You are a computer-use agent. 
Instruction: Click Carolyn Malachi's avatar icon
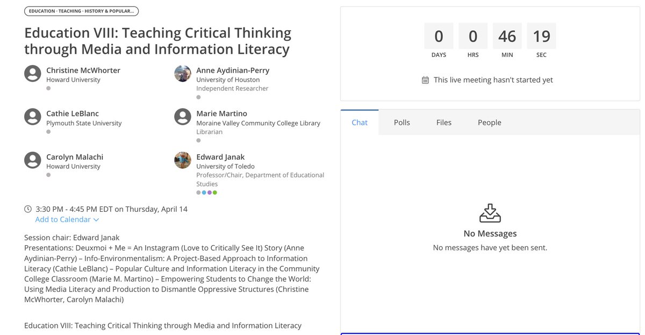coord(32,160)
